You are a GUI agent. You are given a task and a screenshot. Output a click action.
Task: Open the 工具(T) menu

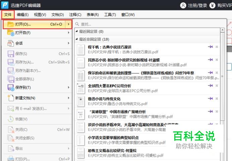coord(110,15)
